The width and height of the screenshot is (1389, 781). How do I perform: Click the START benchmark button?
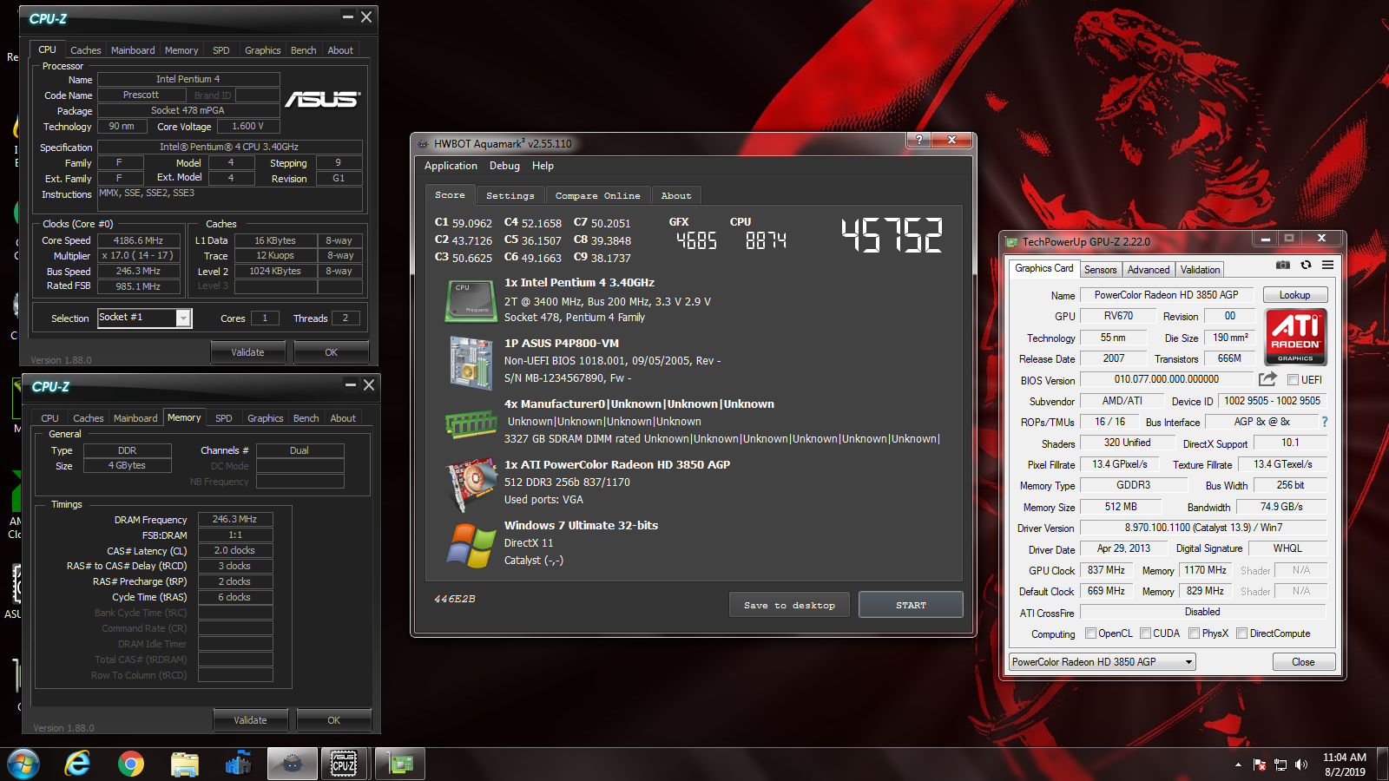911,605
